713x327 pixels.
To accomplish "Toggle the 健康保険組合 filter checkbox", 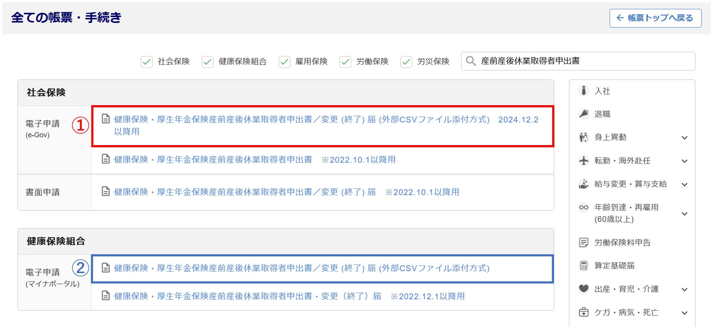I will pyautogui.click(x=207, y=62).
